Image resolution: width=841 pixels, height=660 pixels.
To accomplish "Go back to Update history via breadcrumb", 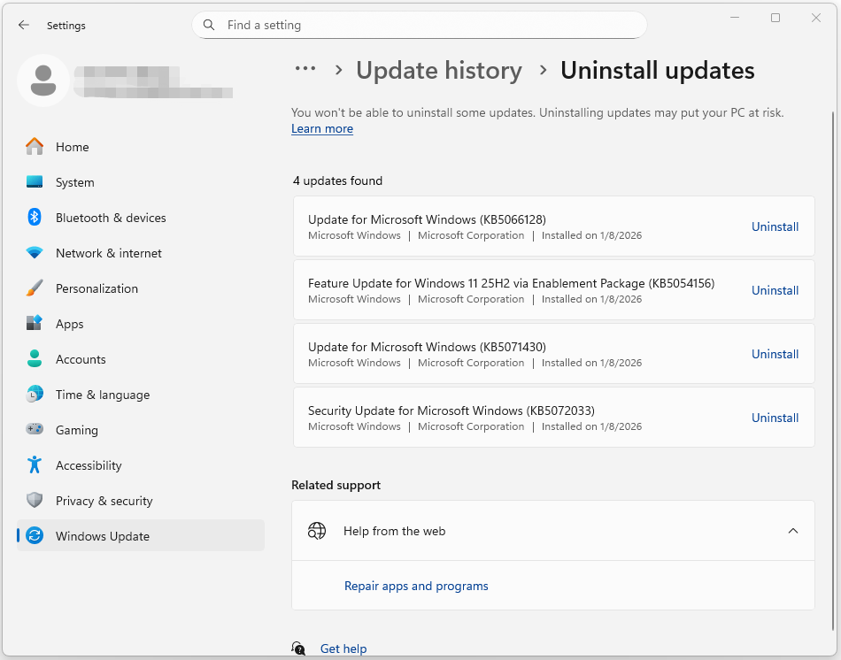I will click(439, 70).
